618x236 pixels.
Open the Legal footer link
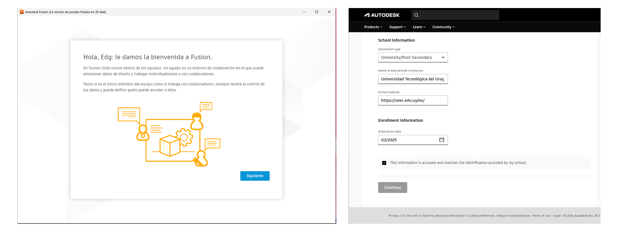[557, 216]
